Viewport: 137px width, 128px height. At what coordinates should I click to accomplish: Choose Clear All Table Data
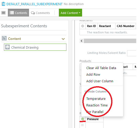coord(101,68)
